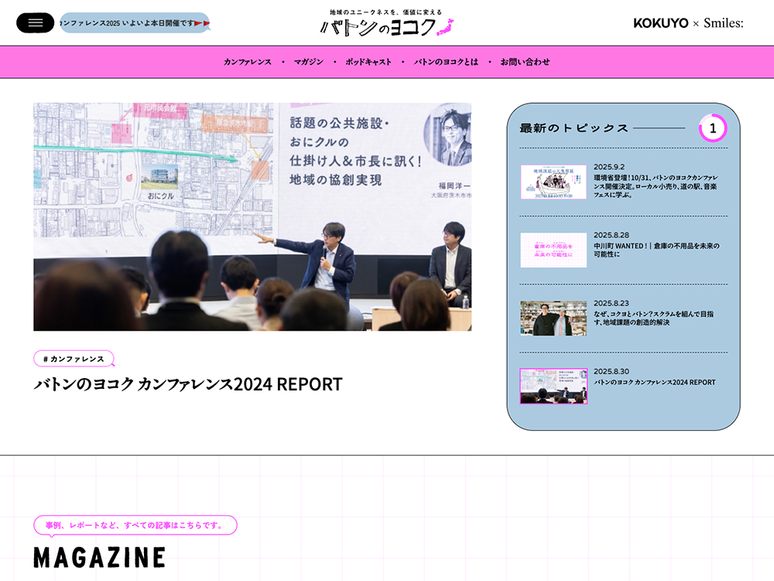The width and height of the screenshot is (774, 581).
Task: Open バトンのヨコクとは in navigation
Action: (x=446, y=62)
